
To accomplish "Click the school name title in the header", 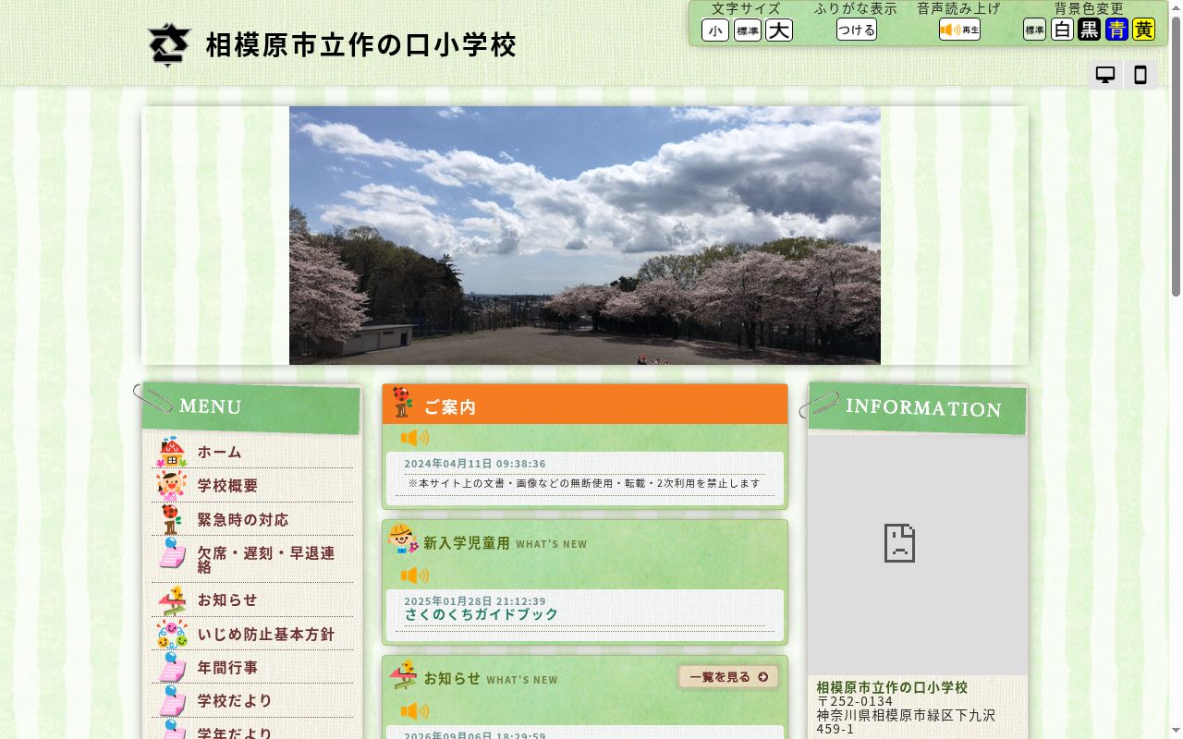I will pyautogui.click(x=361, y=45).
